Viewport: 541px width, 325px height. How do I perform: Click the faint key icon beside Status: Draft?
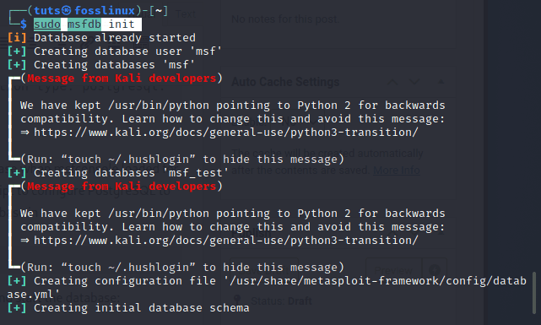click(x=237, y=300)
